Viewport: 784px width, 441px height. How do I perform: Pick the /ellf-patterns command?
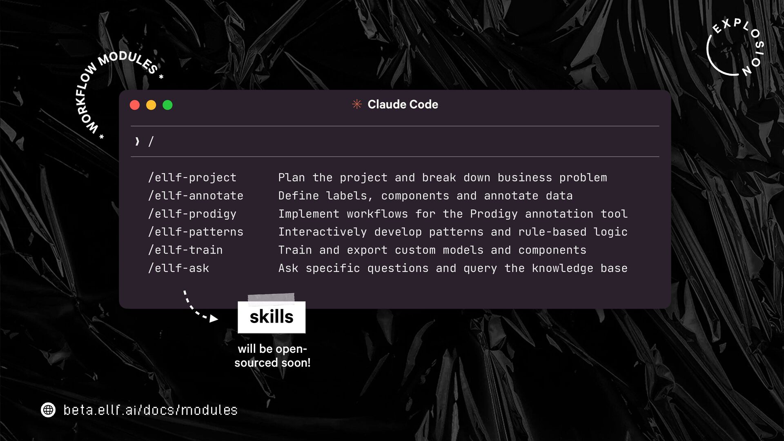[196, 232]
